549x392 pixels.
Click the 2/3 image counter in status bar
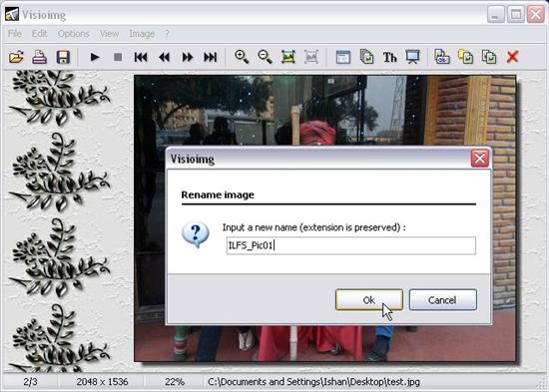pos(30,382)
